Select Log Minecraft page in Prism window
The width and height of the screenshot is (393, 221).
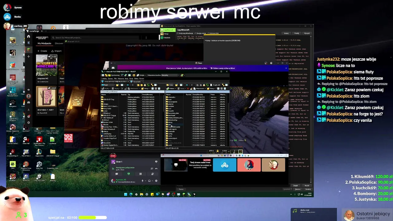168,30
